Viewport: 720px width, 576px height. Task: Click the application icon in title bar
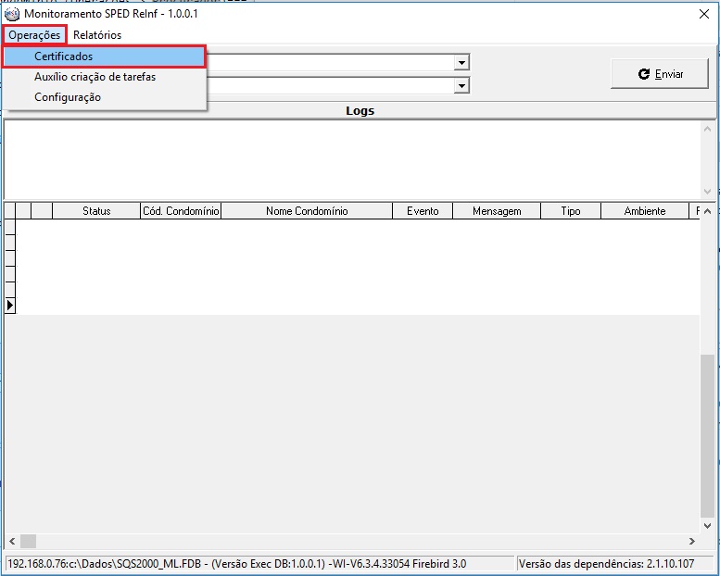(12, 14)
